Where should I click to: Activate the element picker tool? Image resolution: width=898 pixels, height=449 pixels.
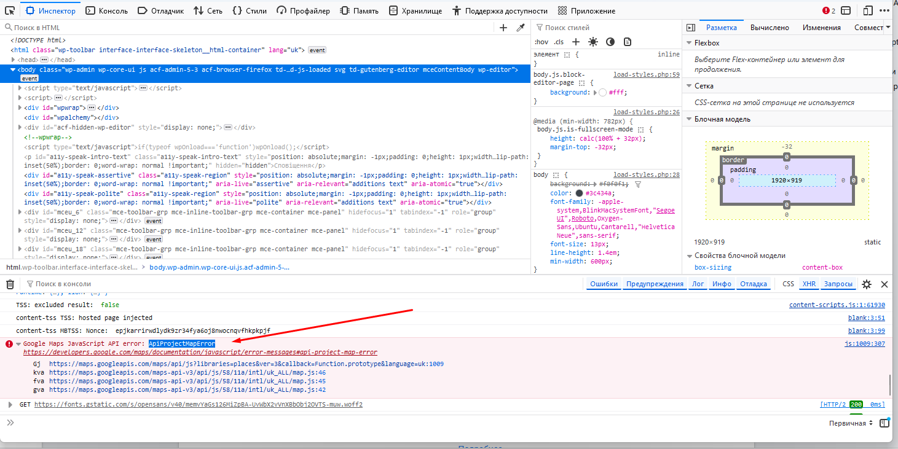[x=10, y=10]
